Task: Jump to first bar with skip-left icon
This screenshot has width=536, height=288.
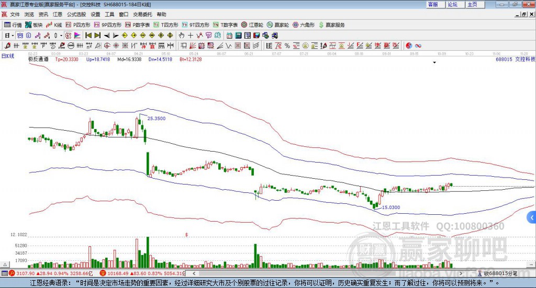Action: [x=88, y=36]
